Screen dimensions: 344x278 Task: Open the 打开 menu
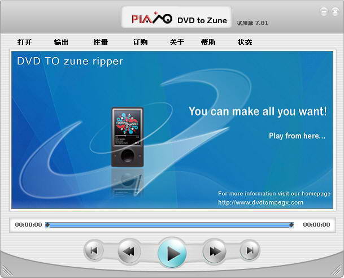25,42
